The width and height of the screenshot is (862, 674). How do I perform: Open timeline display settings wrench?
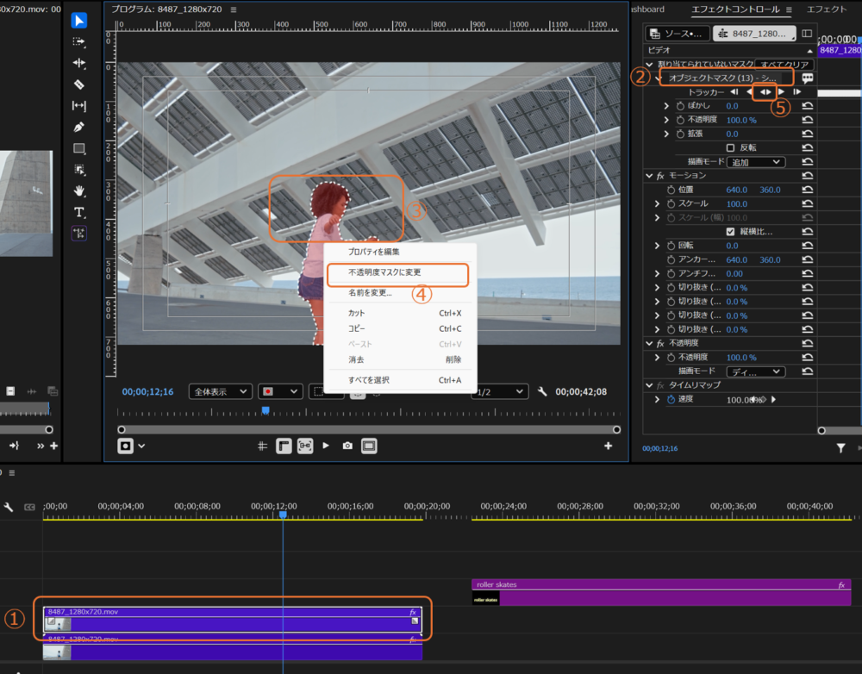point(9,507)
